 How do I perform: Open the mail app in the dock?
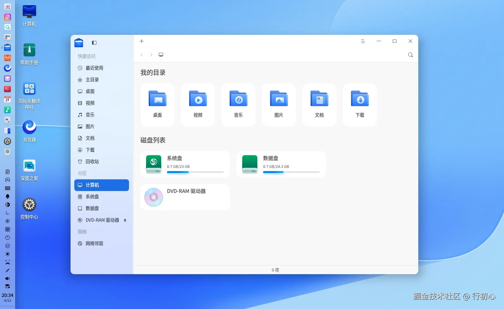click(x=8, y=78)
